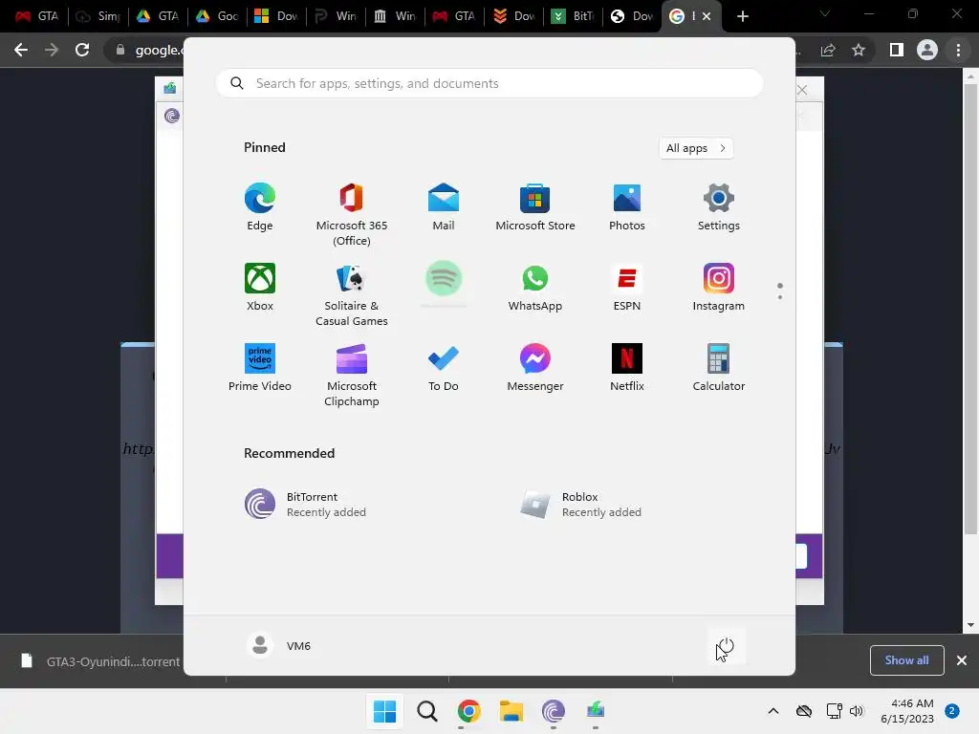Open the Photos app
Image resolution: width=979 pixels, height=734 pixels.
(x=627, y=207)
